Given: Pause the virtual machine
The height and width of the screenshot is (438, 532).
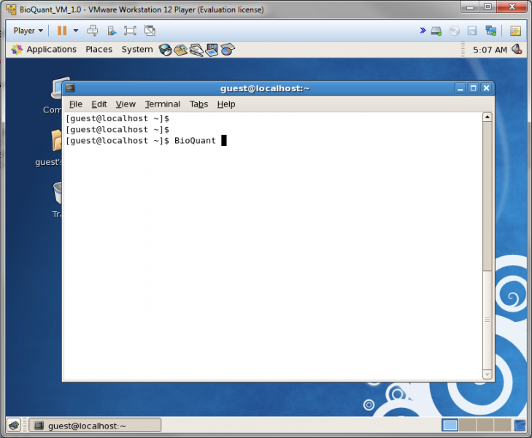Looking at the screenshot, I should pos(62,31).
